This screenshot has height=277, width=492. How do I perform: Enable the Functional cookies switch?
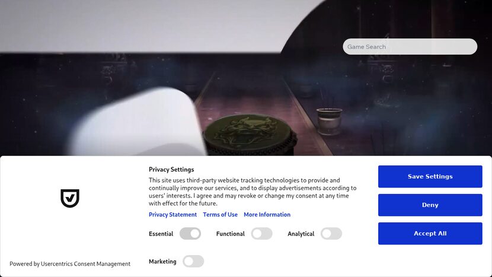(261, 234)
